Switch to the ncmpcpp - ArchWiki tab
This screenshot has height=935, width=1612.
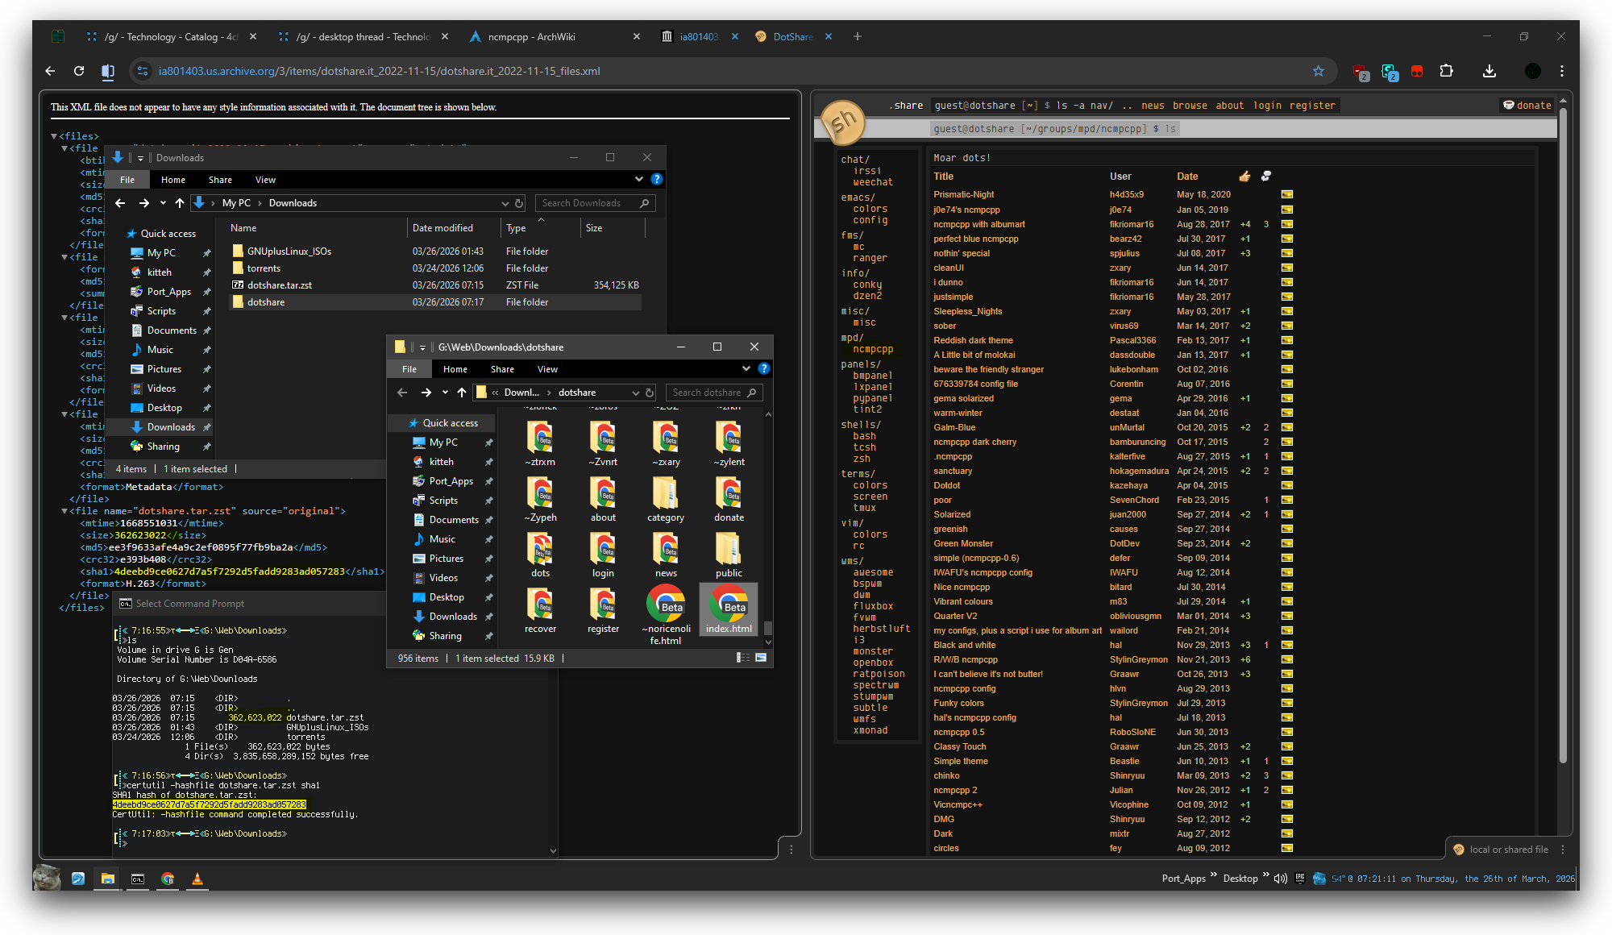[x=532, y=37]
